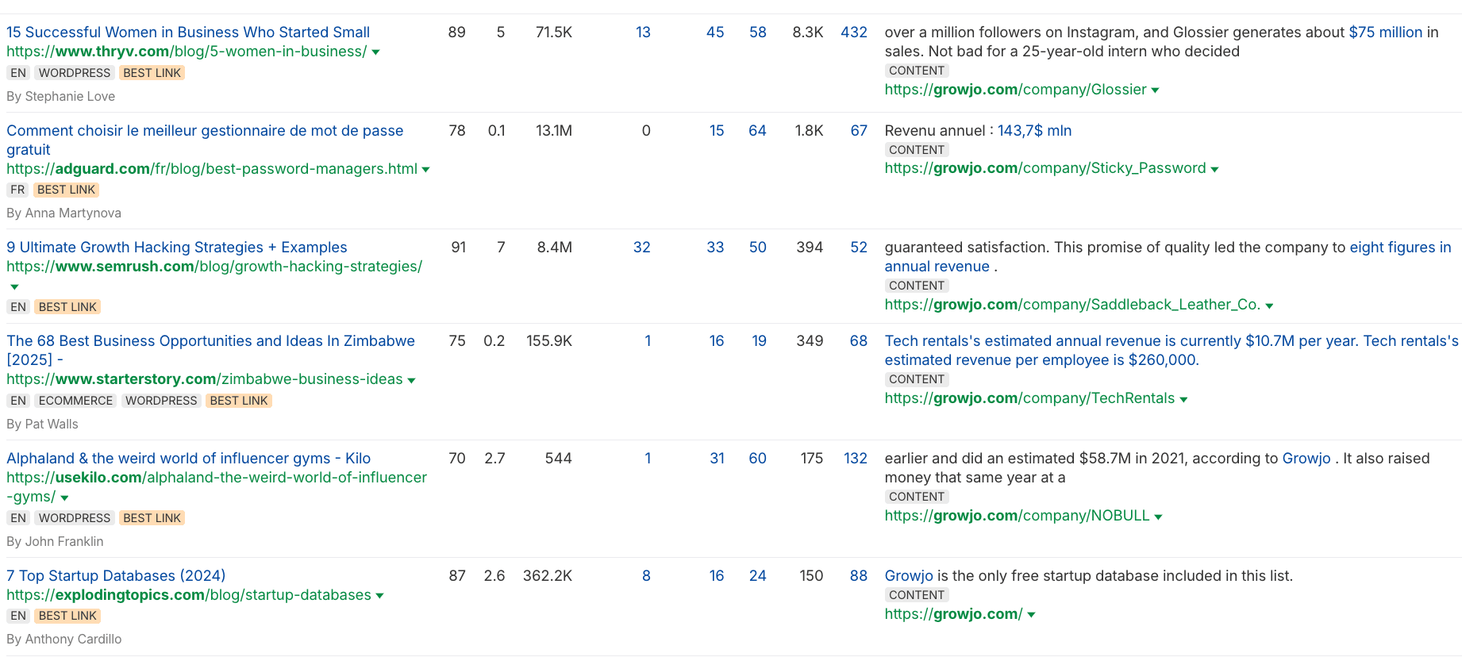
Task: Open '9 Ultimate Growth Hacking Strategies' link
Action: [177, 248]
